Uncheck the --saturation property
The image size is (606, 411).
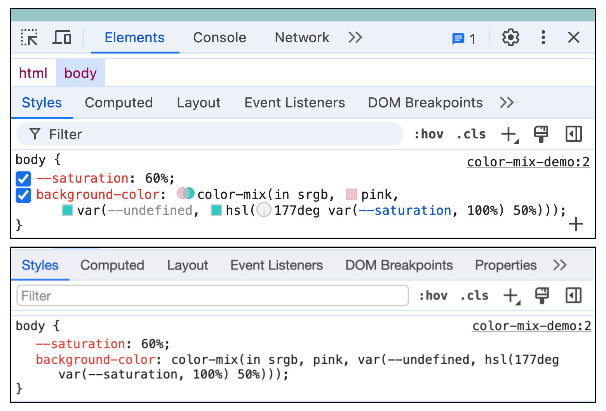pyautogui.click(x=23, y=178)
